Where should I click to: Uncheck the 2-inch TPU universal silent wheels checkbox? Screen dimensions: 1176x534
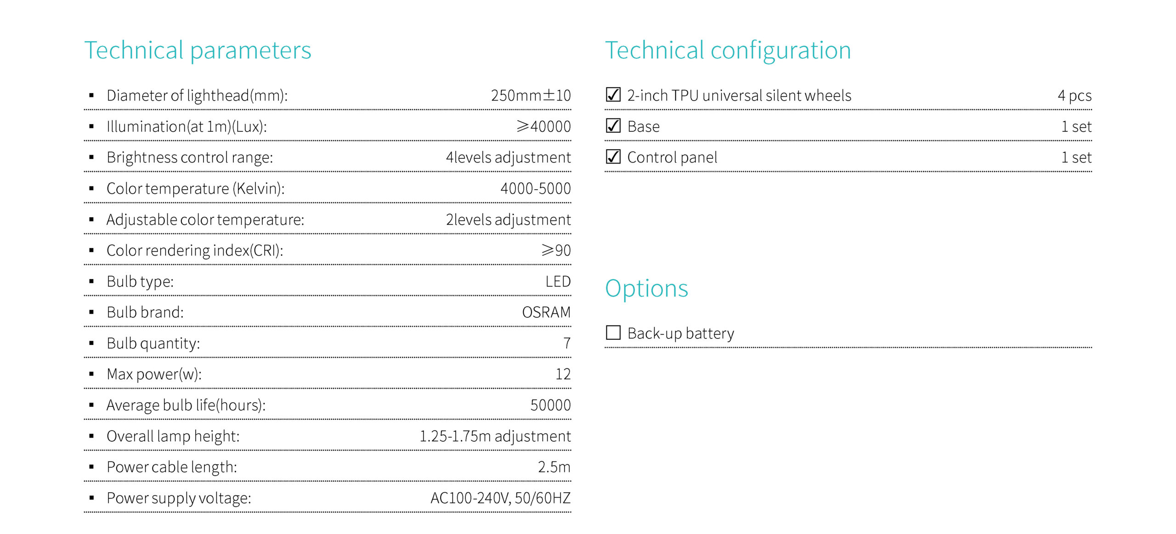pyautogui.click(x=613, y=95)
